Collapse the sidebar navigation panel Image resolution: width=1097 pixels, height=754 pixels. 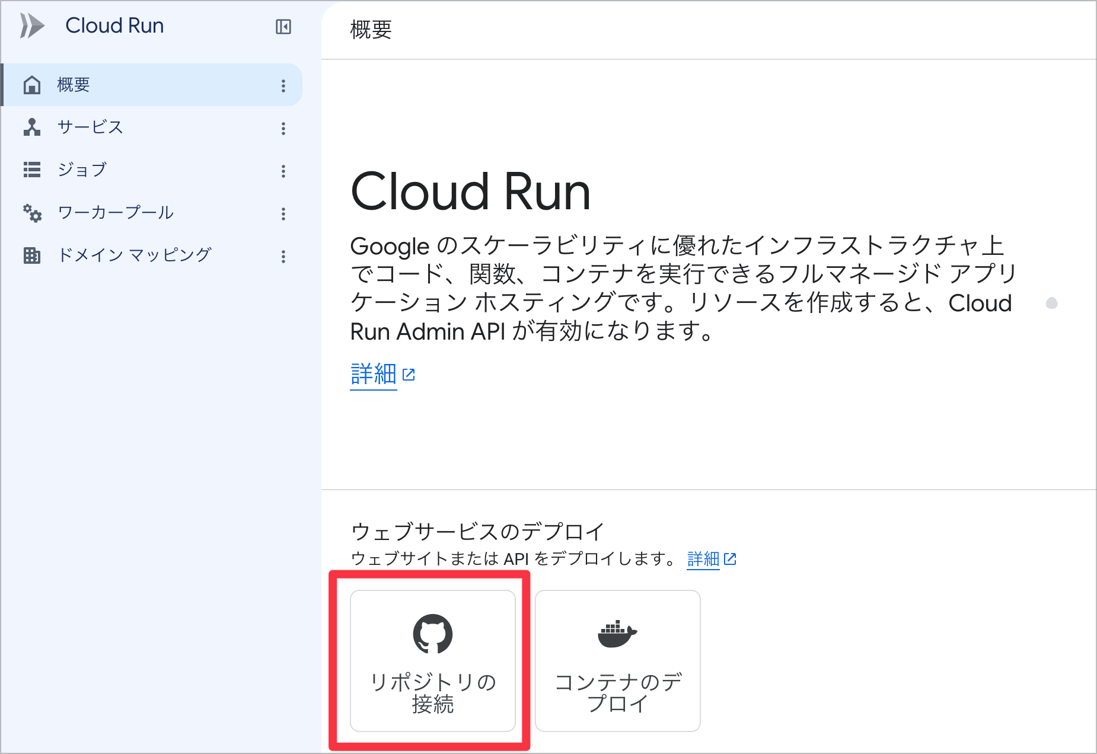[x=283, y=27]
